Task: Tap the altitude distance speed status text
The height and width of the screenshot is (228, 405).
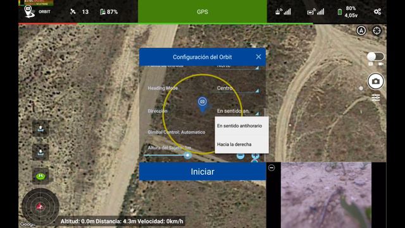Action: pyautogui.click(x=121, y=221)
